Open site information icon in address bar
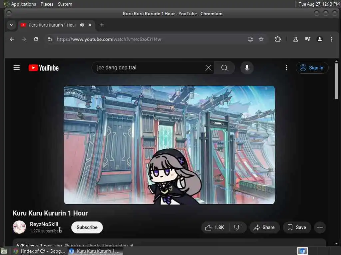The height and width of the screenshot is (255, 341). 50,39
